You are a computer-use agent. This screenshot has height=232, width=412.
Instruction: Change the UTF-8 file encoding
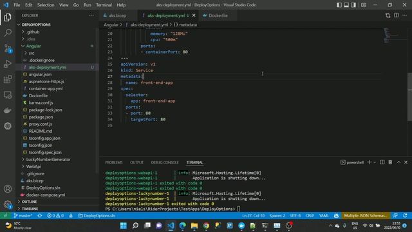[295, 216]
